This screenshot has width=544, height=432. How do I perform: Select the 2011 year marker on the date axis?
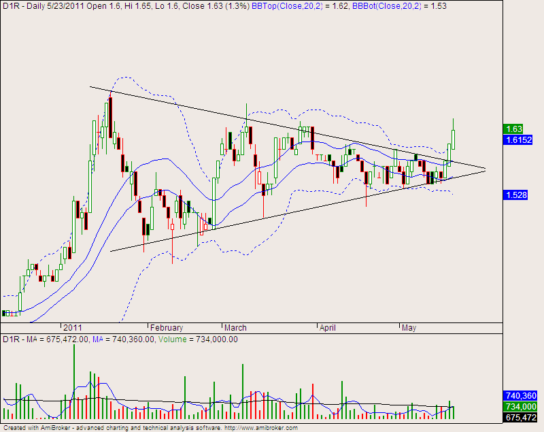(71, 327)
